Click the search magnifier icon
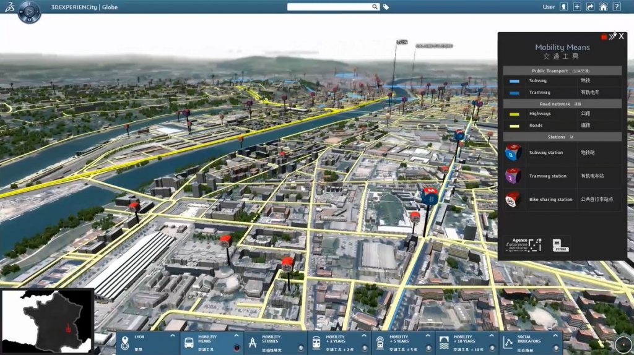 coord(375,7)
